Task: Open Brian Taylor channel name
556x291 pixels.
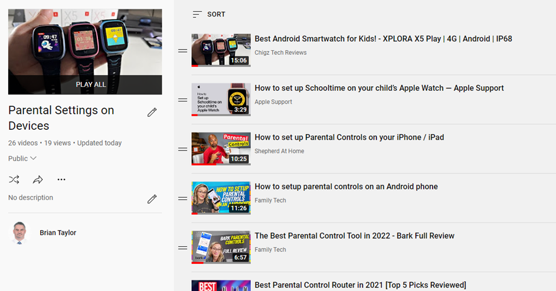Action: [58, 233]
